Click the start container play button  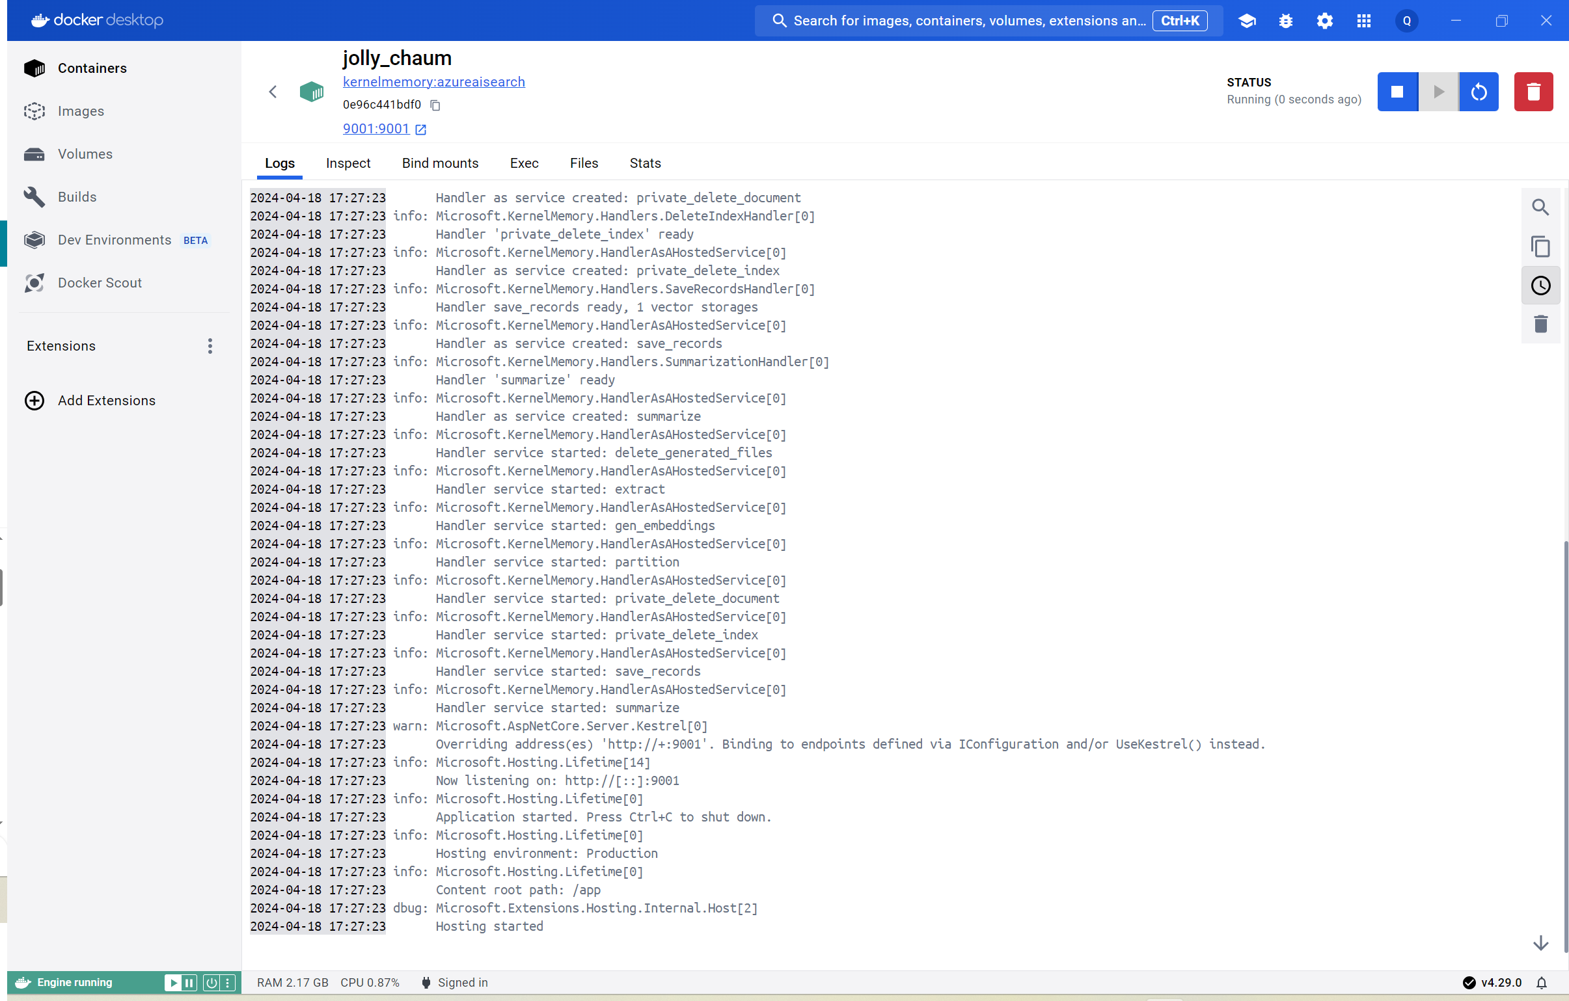click(x=1438, y=92)
